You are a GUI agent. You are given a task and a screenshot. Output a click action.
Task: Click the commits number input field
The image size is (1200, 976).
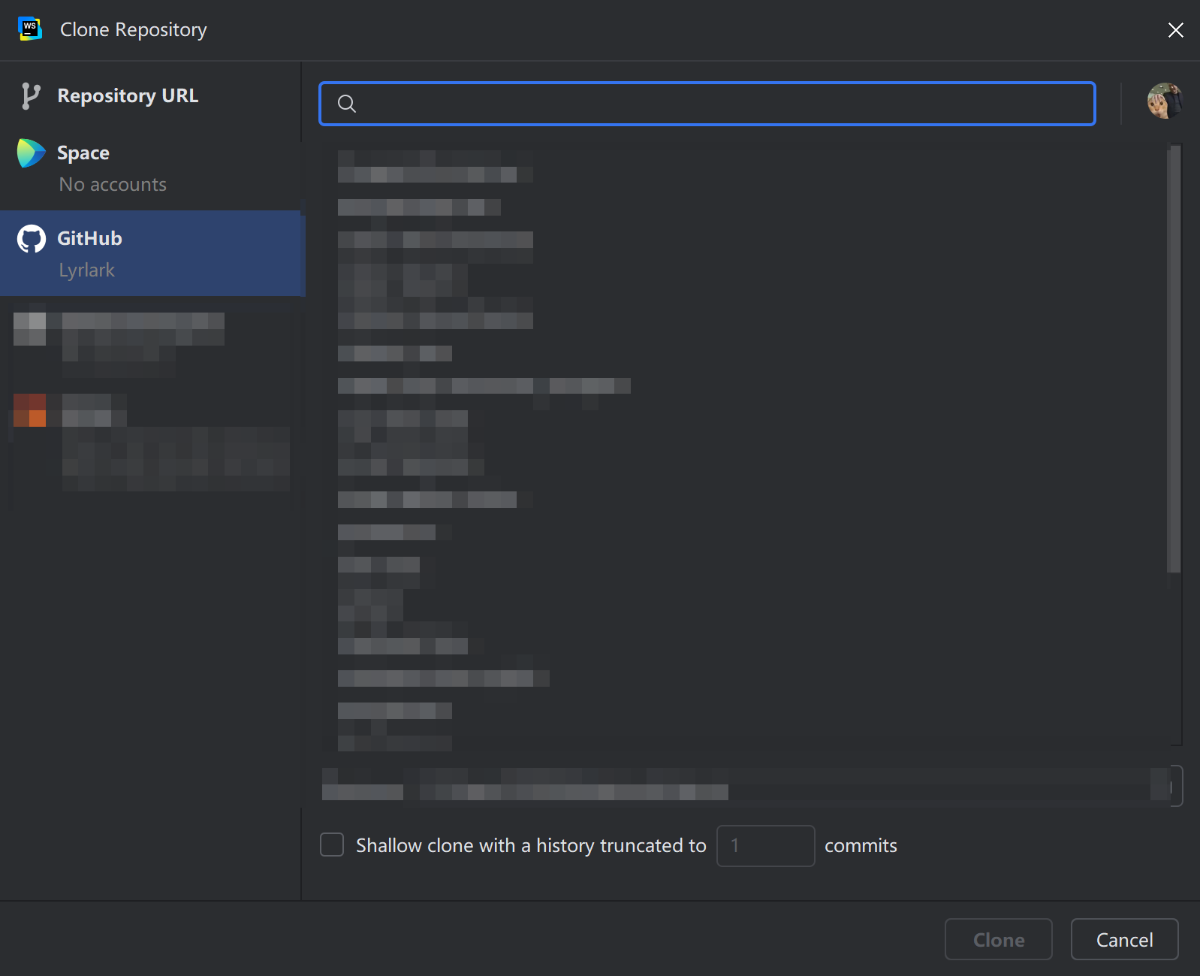click(x=765, y=845)
